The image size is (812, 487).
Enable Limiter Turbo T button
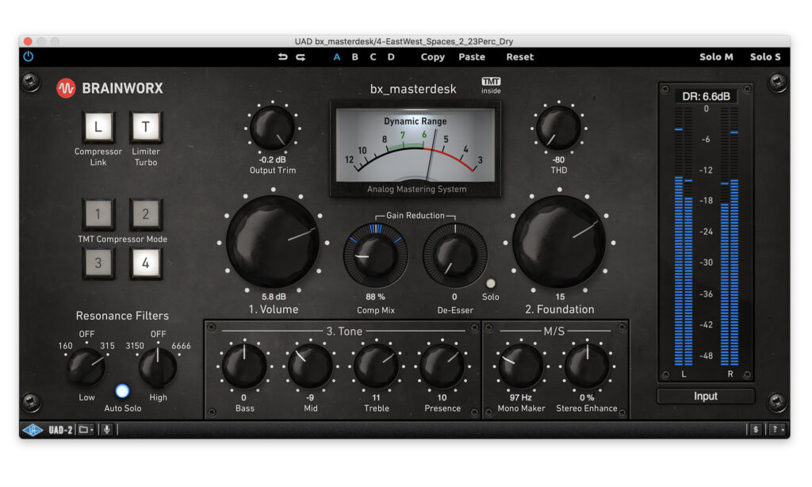click(146, 127)
